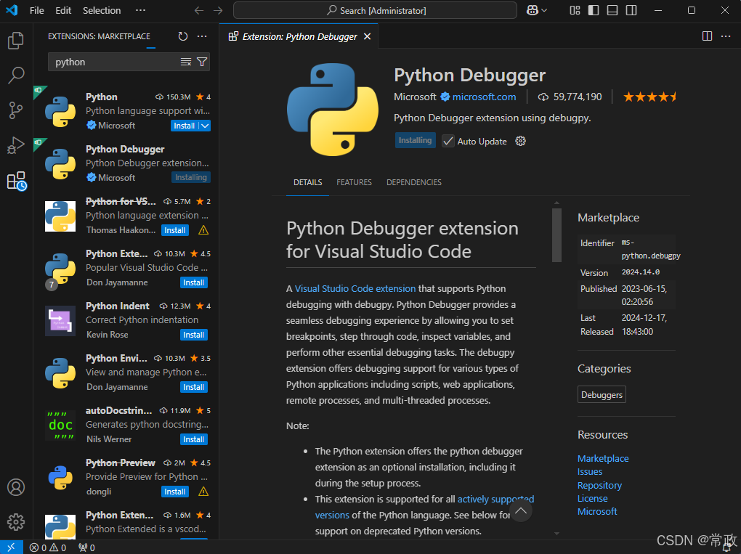
Task: Close the Extension: Python Debugger tab
Action: [367, 36]
